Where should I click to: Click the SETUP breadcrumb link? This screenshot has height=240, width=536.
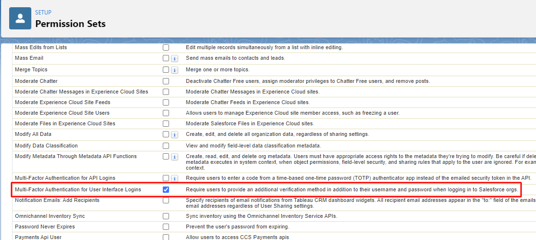(43, 13)
